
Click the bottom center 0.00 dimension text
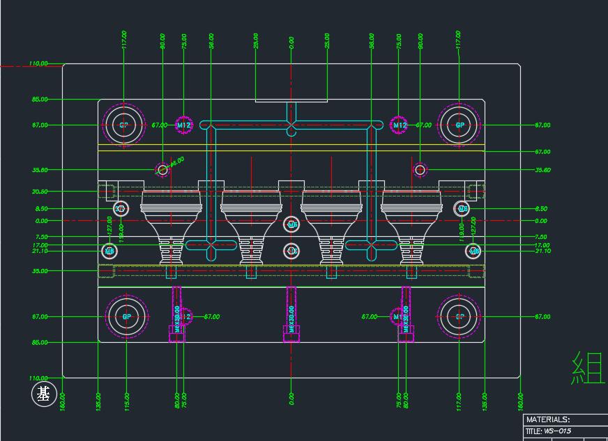pyautogui.click(x=291, y=399)
